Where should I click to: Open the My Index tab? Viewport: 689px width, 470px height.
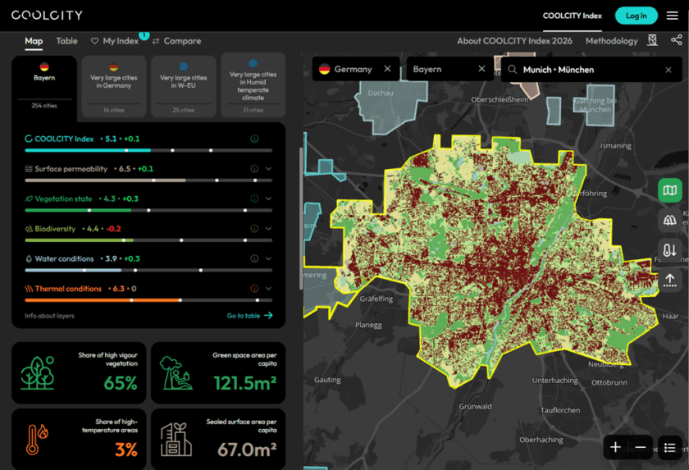(115, 41)
